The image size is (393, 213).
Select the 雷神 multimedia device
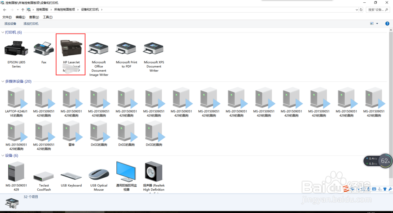point(72,133)
